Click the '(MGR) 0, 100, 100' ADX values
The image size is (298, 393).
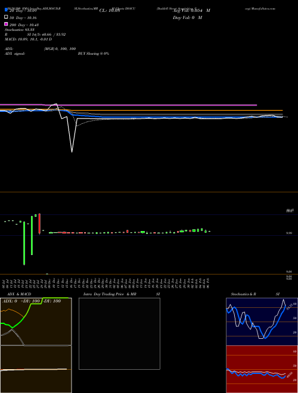point(60,49)
